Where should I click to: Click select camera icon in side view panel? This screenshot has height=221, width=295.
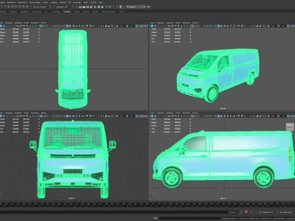coord(152,116)
